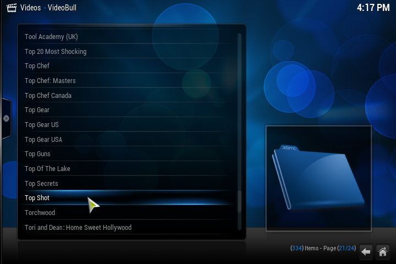Click the Videos clapperboard icon
This screenshot has height=264, width=396.
(12, 8)
